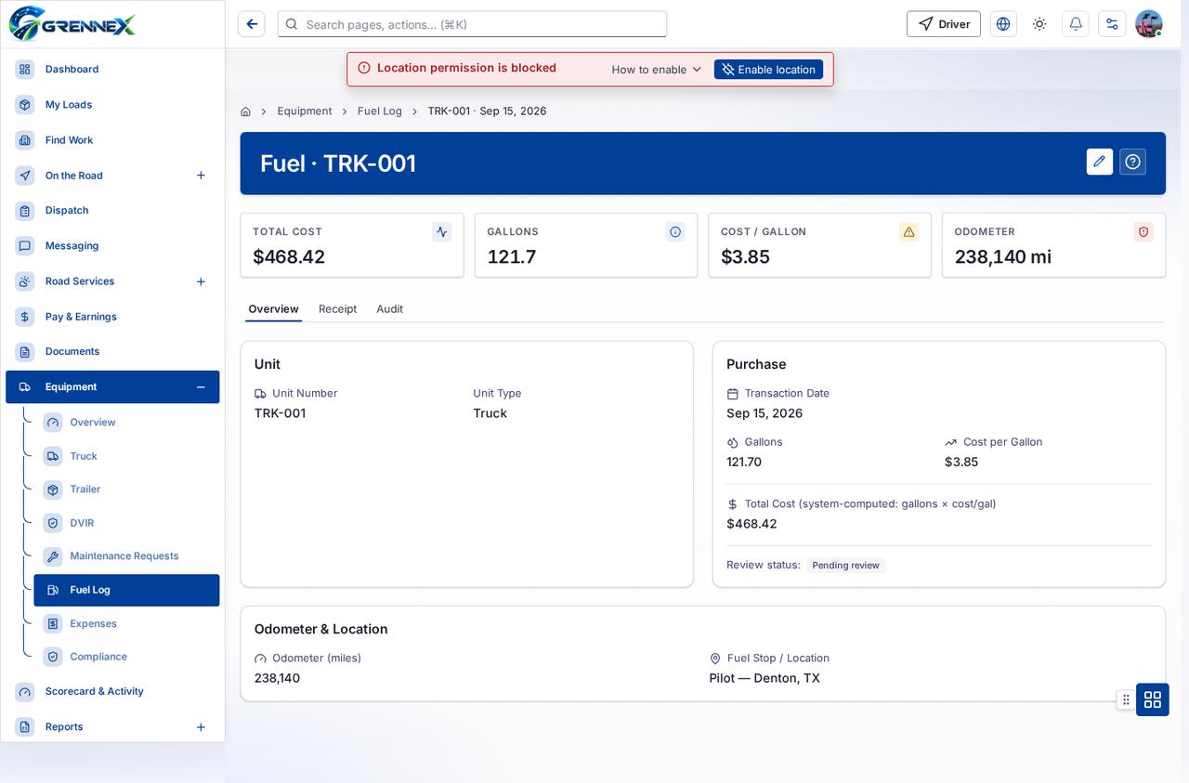The width and height of the screenshot is (1189, 783).
Task: Expand the Road Services menu
Action: [201, 281]
